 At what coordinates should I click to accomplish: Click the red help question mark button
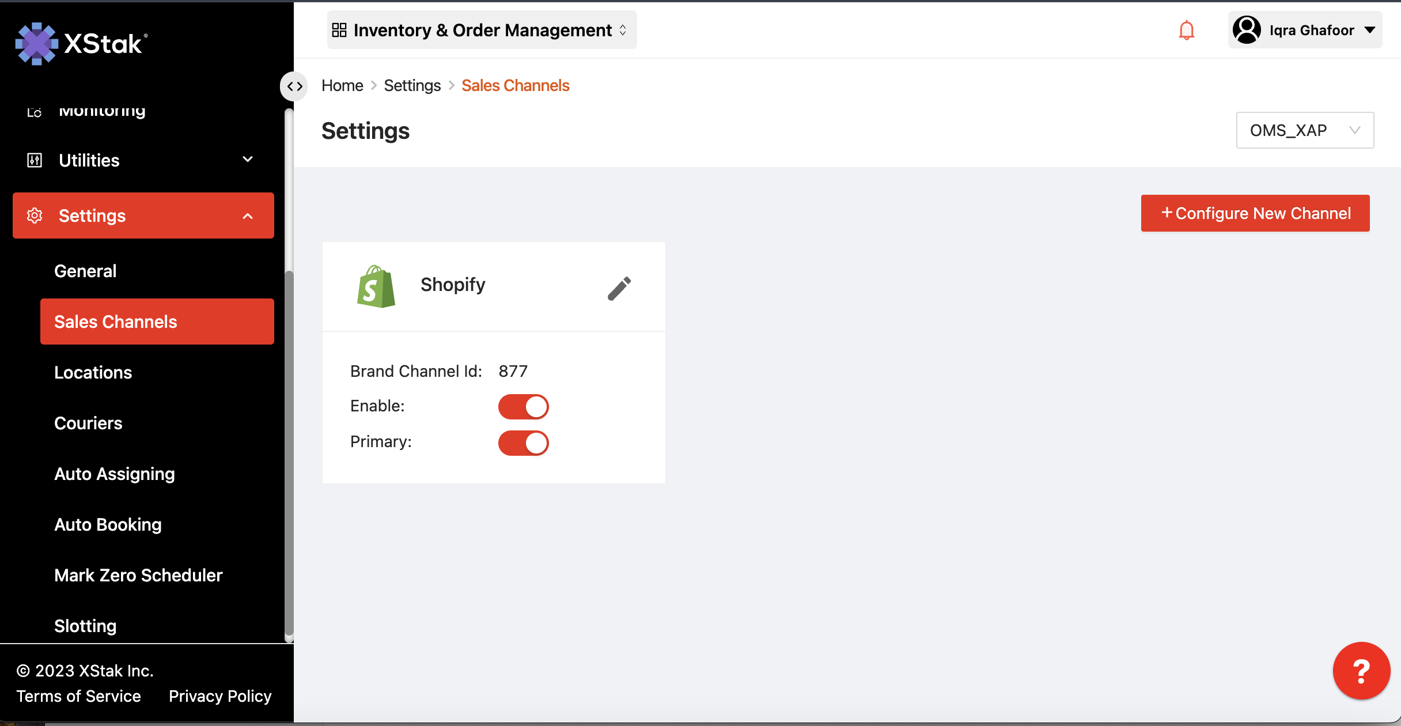tap(1361, 671)
